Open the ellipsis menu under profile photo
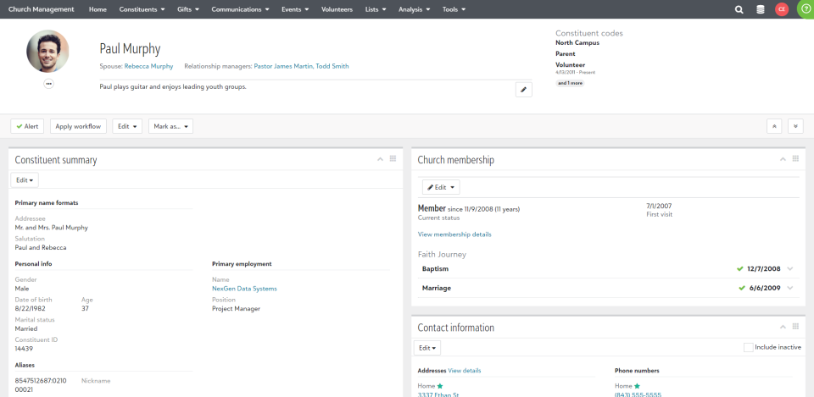This screenshot has width=814, height=397. (x=48, y=84)
